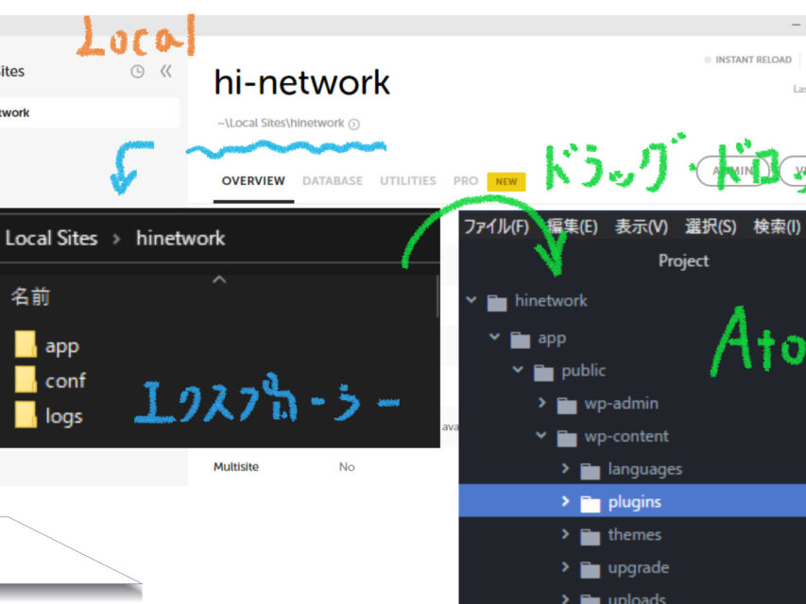Viewport: 806px width, 604px height.
Task: Sort by 名前 column header in Explorer
Action: pyautogui.click(x=30, y=297)
